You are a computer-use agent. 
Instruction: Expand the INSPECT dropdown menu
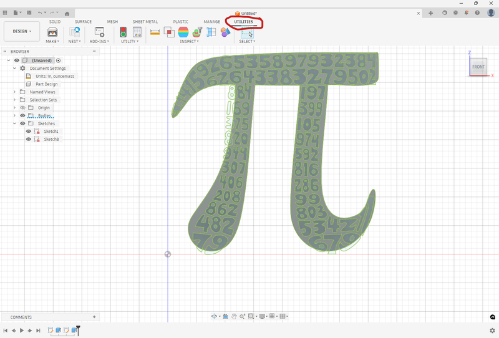189,41
